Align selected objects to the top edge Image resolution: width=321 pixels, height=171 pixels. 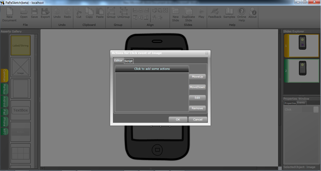click(135, 17)
